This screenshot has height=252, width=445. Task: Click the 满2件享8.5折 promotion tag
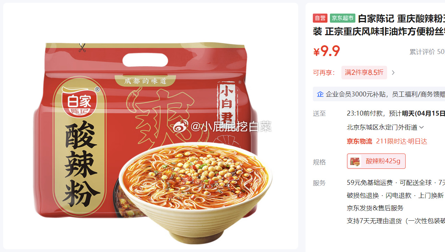tap(364, 72)
